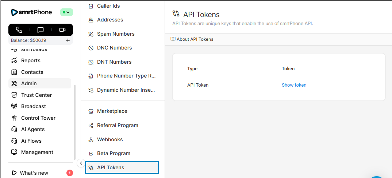This screenshot has width=392, height=178.
Task: Collapse the sidebar with chevron arrow
Action: tap(81, 163)
